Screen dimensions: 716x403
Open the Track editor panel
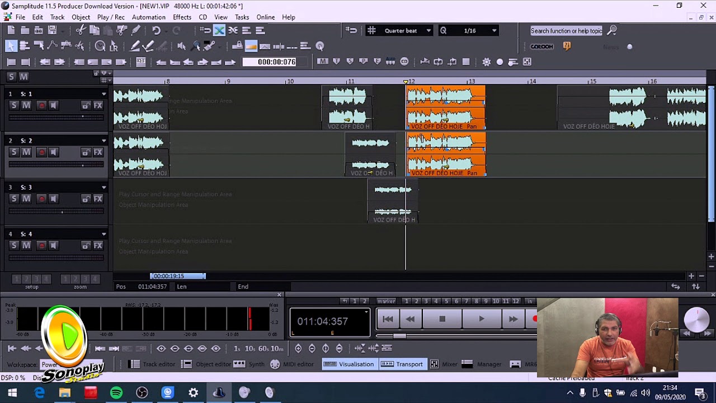pyautogui.click(x=152, y=364)
